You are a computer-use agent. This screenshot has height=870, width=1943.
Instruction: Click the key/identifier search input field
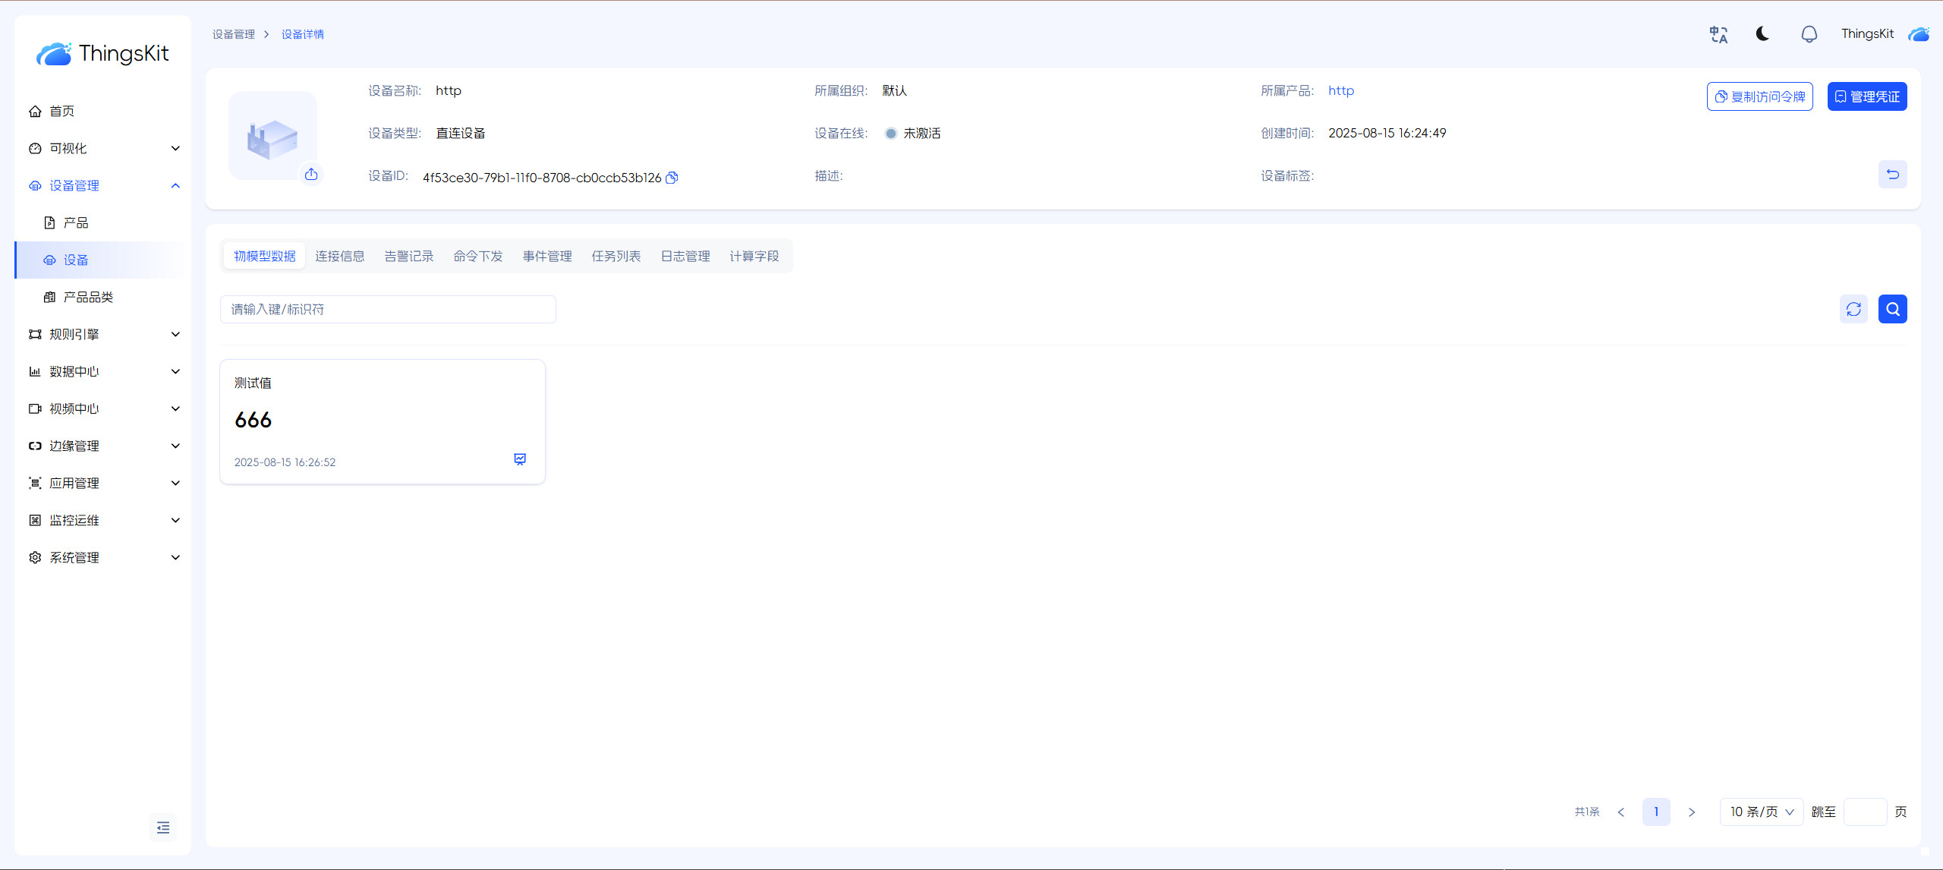388,310
